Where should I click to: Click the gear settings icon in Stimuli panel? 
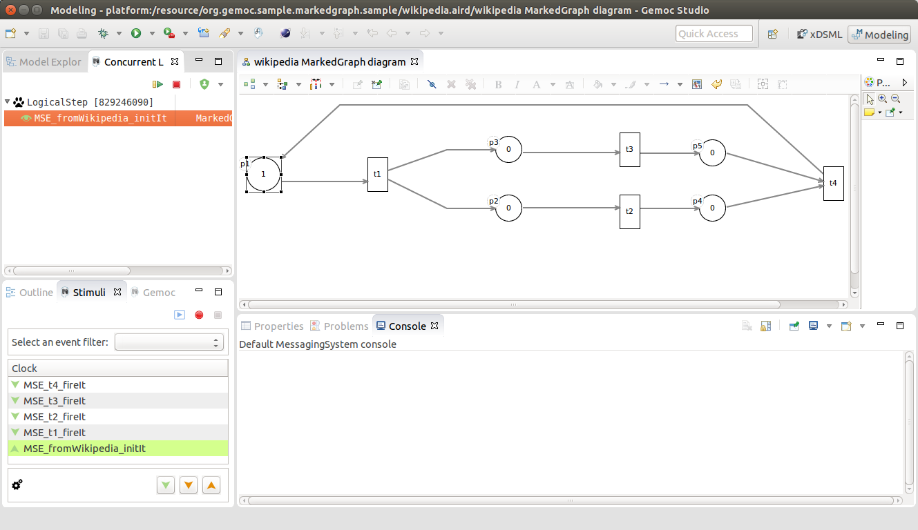pos(17,484)
